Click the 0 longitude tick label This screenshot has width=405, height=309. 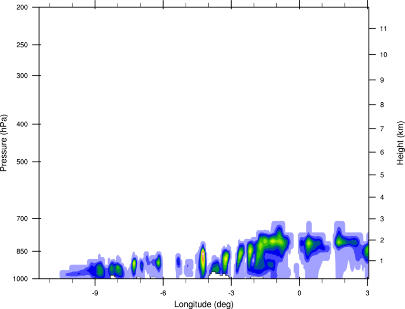(299, 293)
